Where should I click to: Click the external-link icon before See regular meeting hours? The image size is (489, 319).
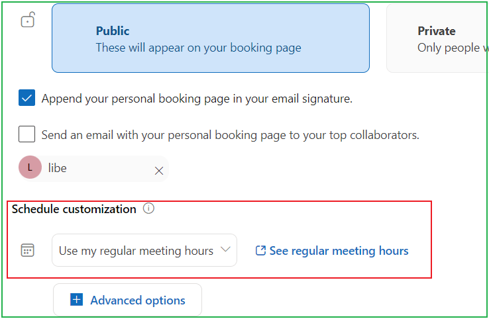[260, 250]
